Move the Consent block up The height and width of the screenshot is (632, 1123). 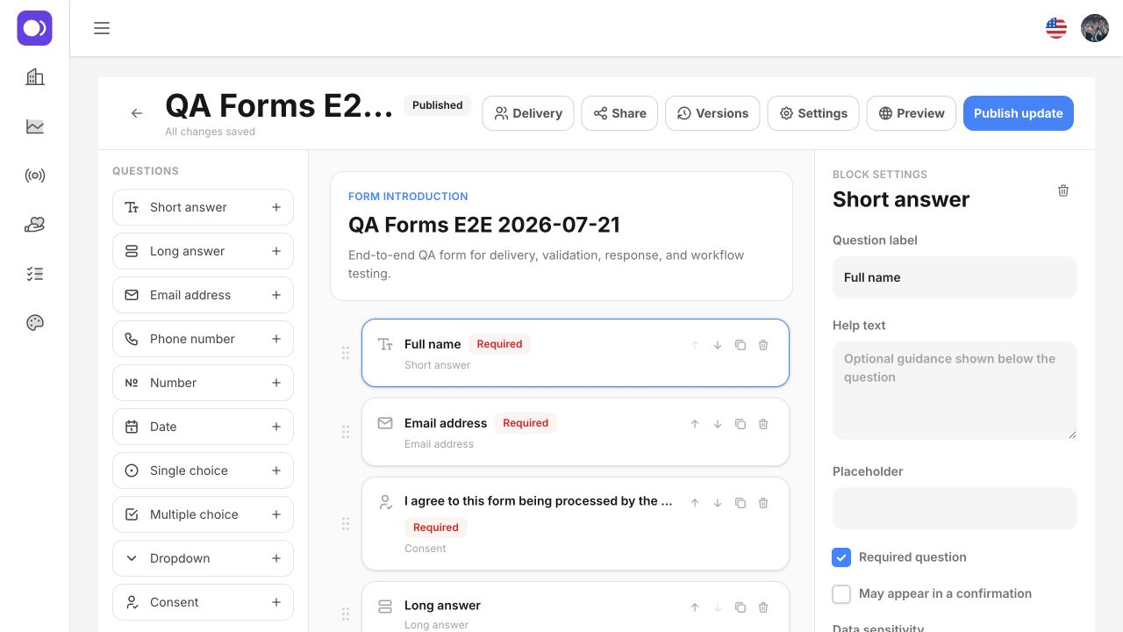point(695,503)
